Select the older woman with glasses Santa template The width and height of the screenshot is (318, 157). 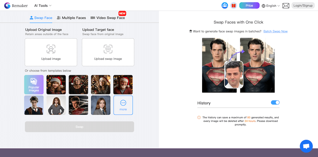78,85
